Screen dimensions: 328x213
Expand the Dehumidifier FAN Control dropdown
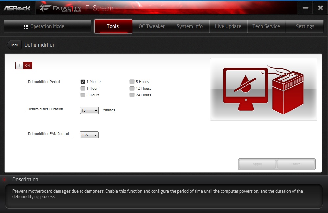89,135
